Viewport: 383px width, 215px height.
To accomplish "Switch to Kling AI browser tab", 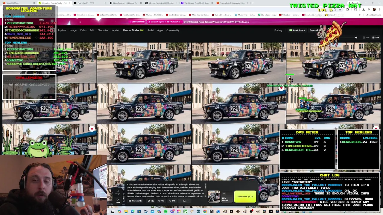I will (x=161, y=3).
